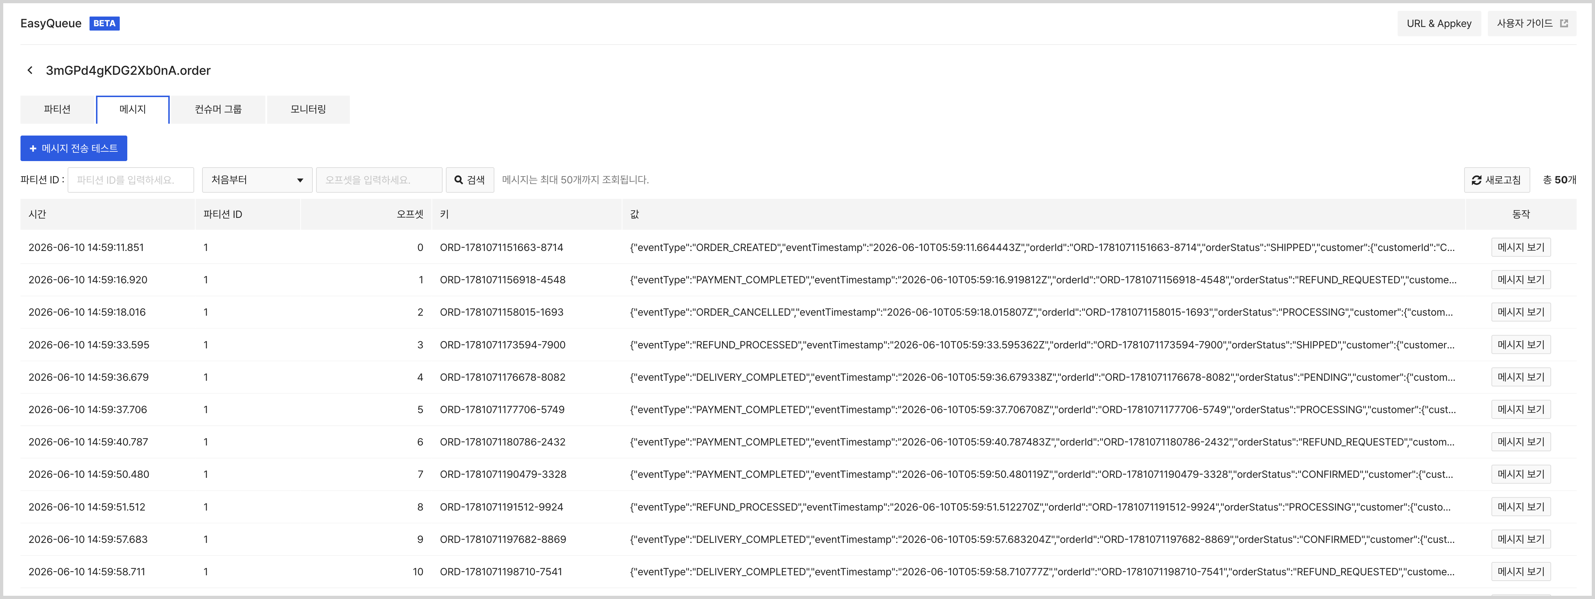Screen dimensions: 1595x599
Task: Open the 모니터링 tab
Action: coord(309,110)
